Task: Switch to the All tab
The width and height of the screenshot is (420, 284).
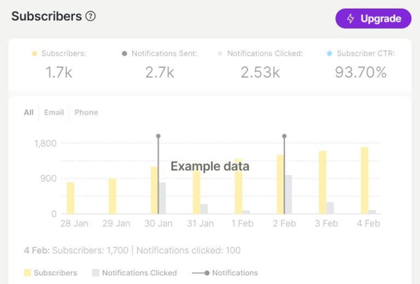Action: [x=28, y=112]
